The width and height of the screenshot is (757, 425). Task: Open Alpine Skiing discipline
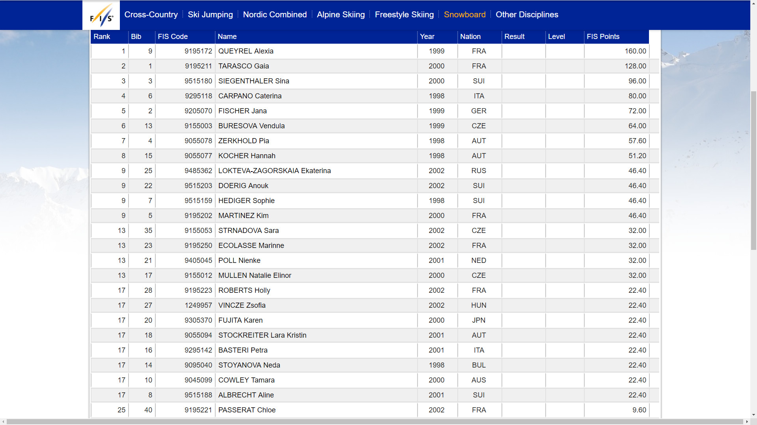tap(341, 15)
